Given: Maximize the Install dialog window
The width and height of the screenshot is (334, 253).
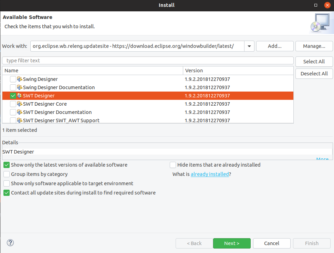Looking at the screenshot, I should tap(316, 5).
